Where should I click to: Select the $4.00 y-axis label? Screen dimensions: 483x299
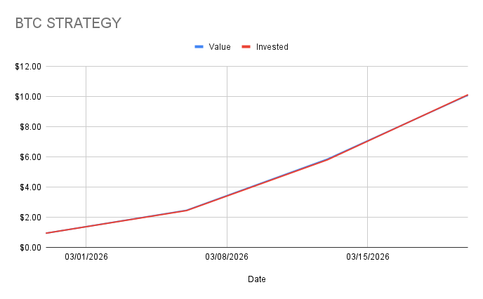point(29,187)
